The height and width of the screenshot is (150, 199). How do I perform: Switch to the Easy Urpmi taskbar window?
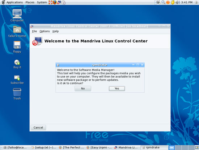99,147
